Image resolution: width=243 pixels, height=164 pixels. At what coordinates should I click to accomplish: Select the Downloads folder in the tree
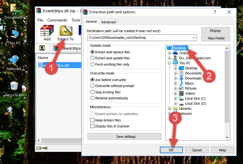[x=193, y=78]
